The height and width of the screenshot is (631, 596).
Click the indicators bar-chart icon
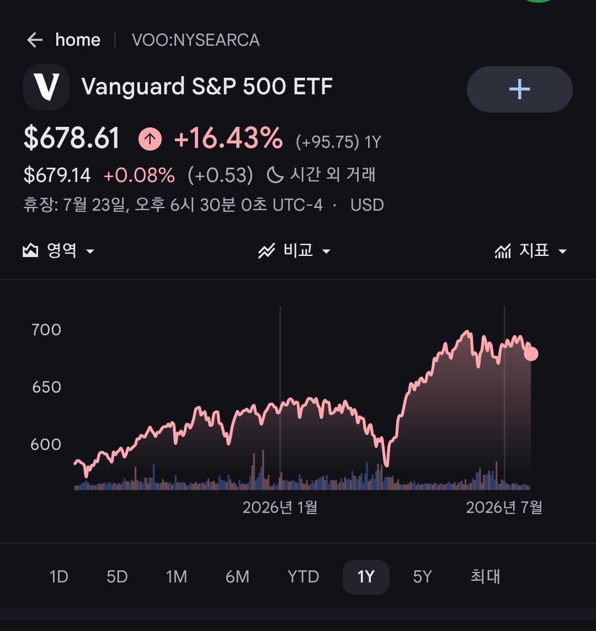pos(503,251)
